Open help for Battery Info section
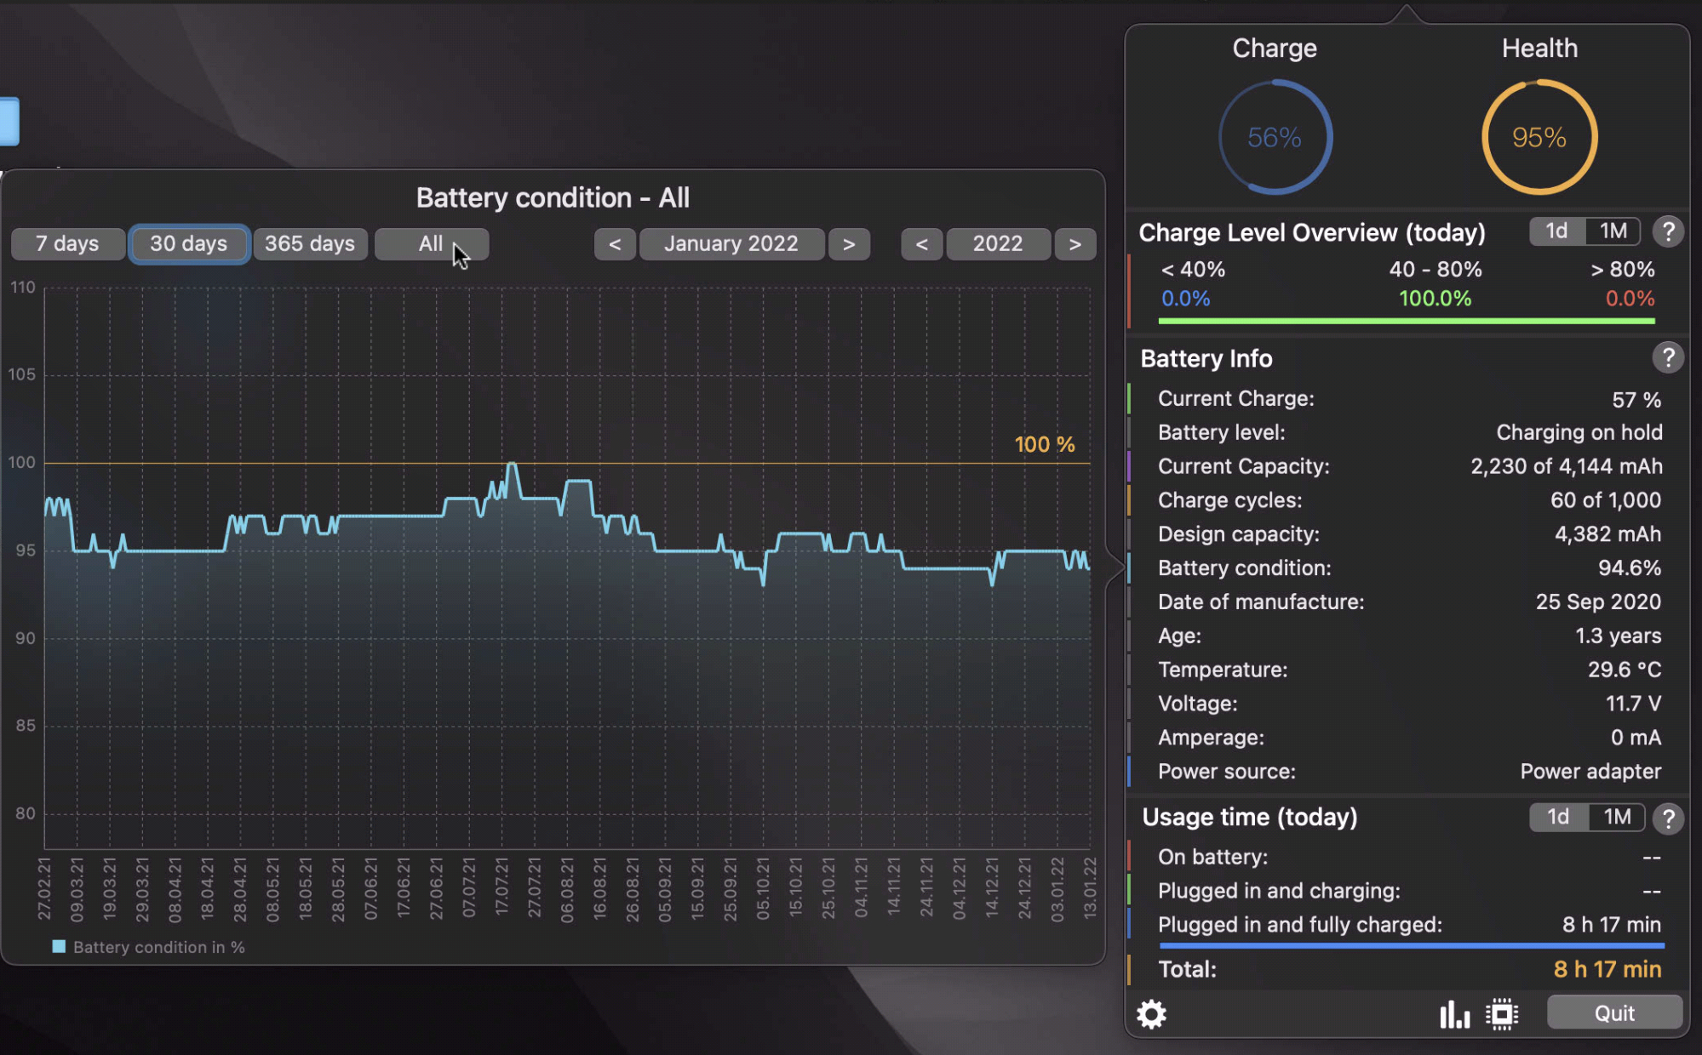The height and width of the screenshot is (1055, 1702). pyautogui.click(x=1668, y=358)
